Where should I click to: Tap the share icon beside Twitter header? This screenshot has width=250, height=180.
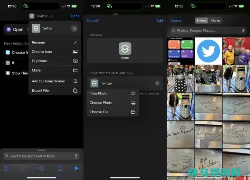tap(74, 28)
